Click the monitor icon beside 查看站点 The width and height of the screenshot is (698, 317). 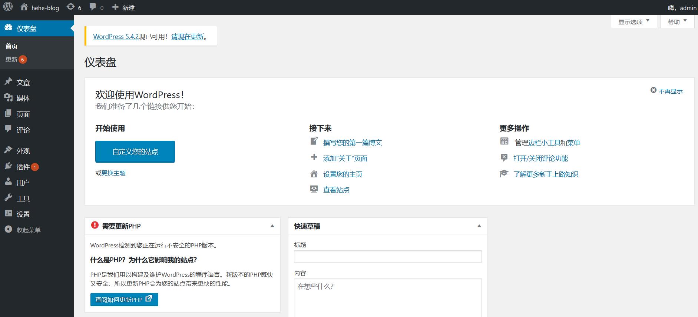[314, 189]
